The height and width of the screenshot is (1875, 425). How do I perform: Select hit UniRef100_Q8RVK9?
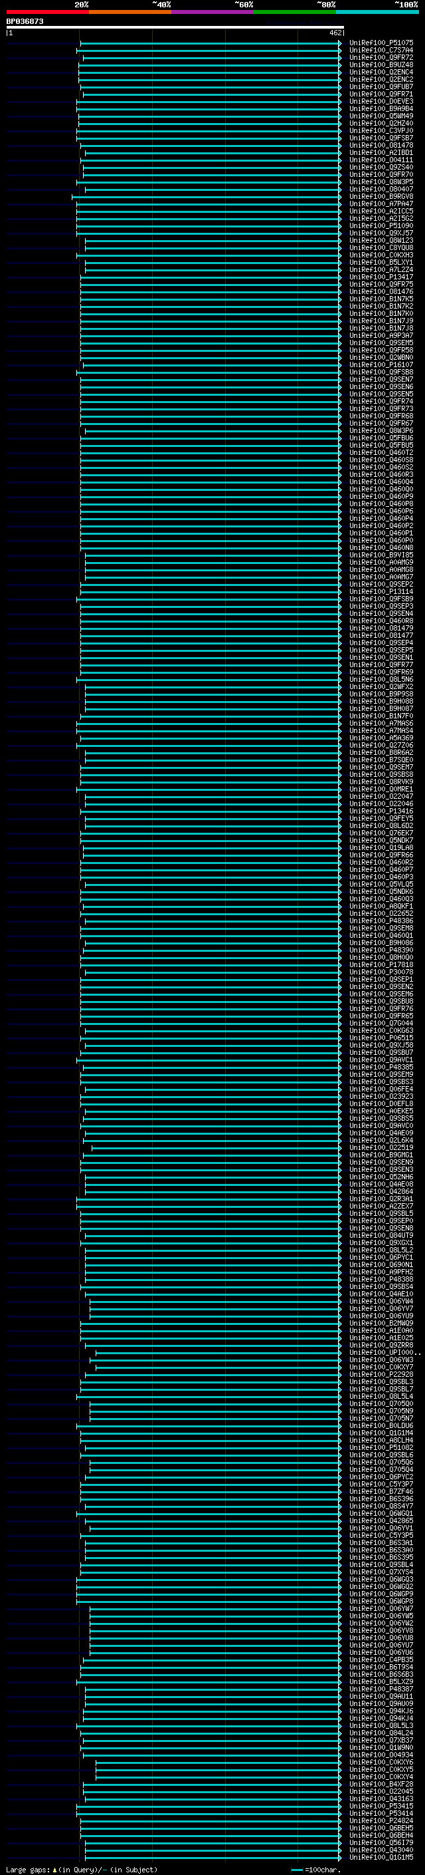point(381,782)
